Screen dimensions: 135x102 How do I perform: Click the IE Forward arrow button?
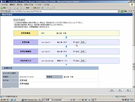(10, 8)
